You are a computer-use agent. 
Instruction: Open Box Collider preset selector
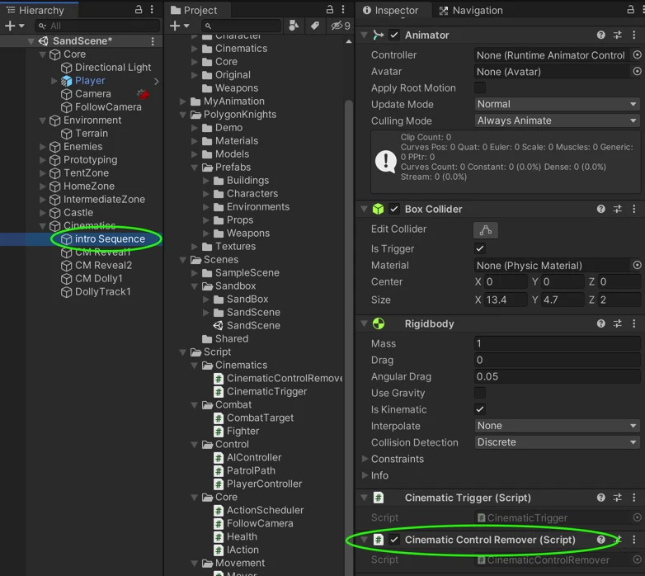[618, 209]
